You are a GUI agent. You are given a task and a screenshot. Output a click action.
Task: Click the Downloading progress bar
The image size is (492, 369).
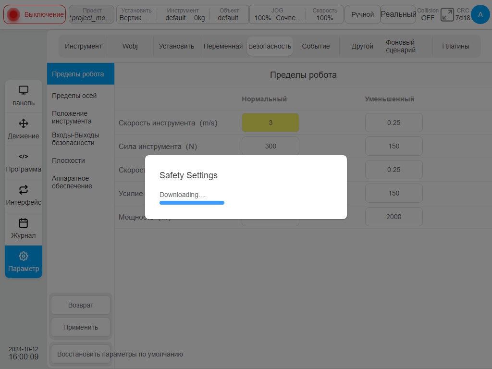click(x=192, y=203)
